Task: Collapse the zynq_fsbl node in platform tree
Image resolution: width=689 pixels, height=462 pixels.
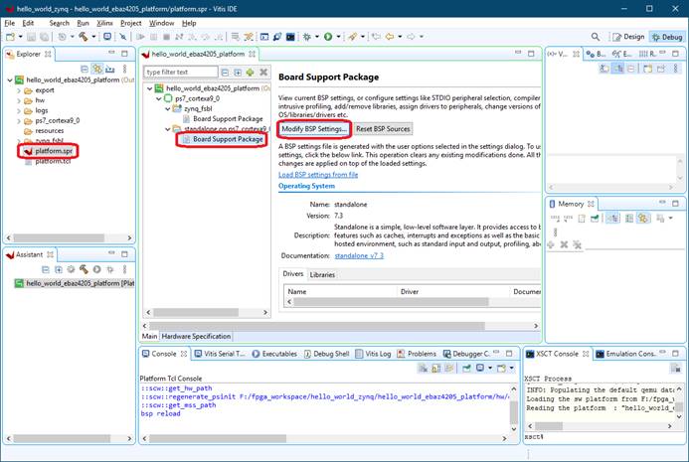Action: [169, 109]
